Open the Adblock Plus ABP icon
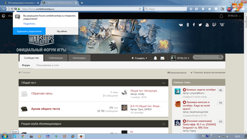The image size is (247, 139). point(229,9)
